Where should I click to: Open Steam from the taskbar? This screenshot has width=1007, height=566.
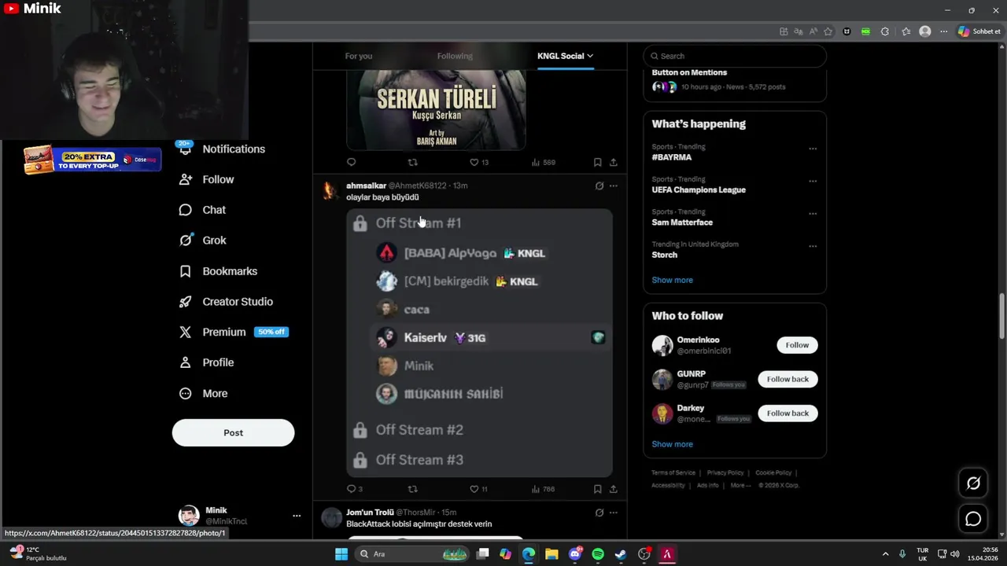click(621, 554)
